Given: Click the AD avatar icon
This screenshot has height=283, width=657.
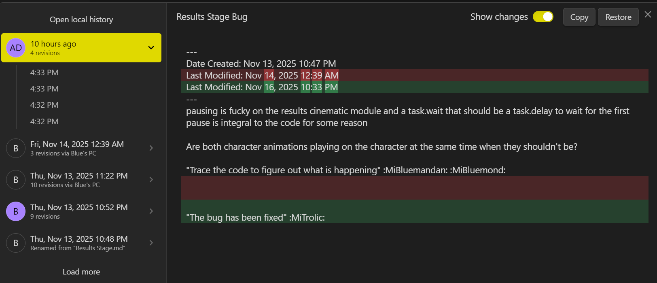Looking at the screenshot, I should coord(16,48).
